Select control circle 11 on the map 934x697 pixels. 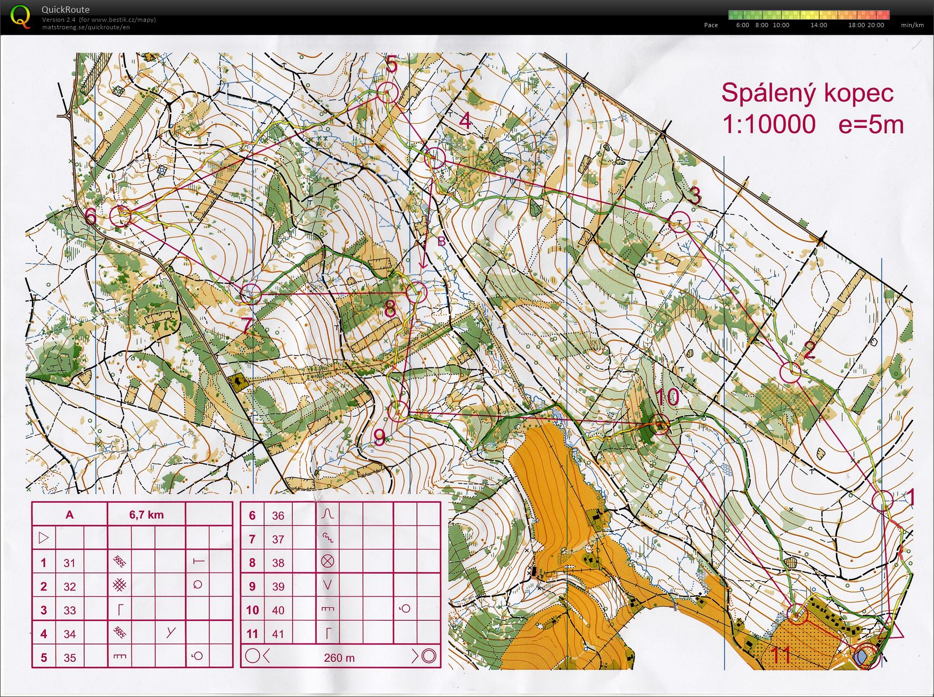click(797, 615)
